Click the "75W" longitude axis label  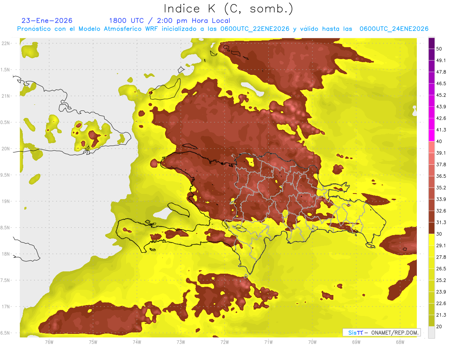tap(93, 342)
